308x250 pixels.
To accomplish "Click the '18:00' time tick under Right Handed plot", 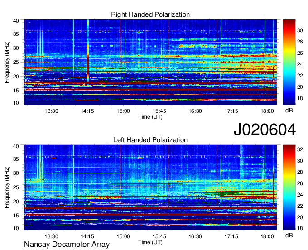I will 267,111.
